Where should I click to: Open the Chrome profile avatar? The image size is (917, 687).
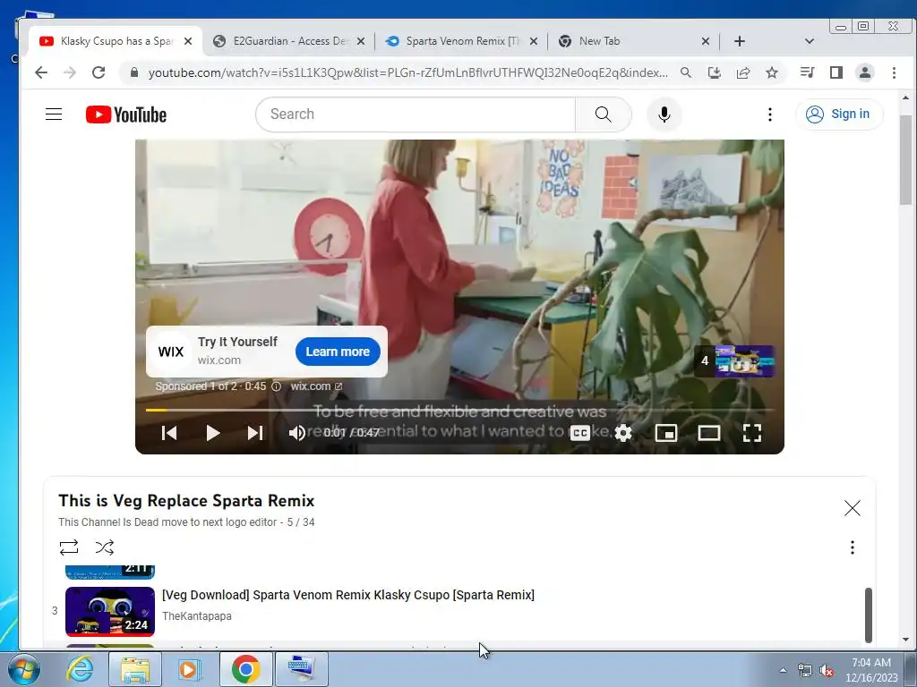click(x=864, y=72)
